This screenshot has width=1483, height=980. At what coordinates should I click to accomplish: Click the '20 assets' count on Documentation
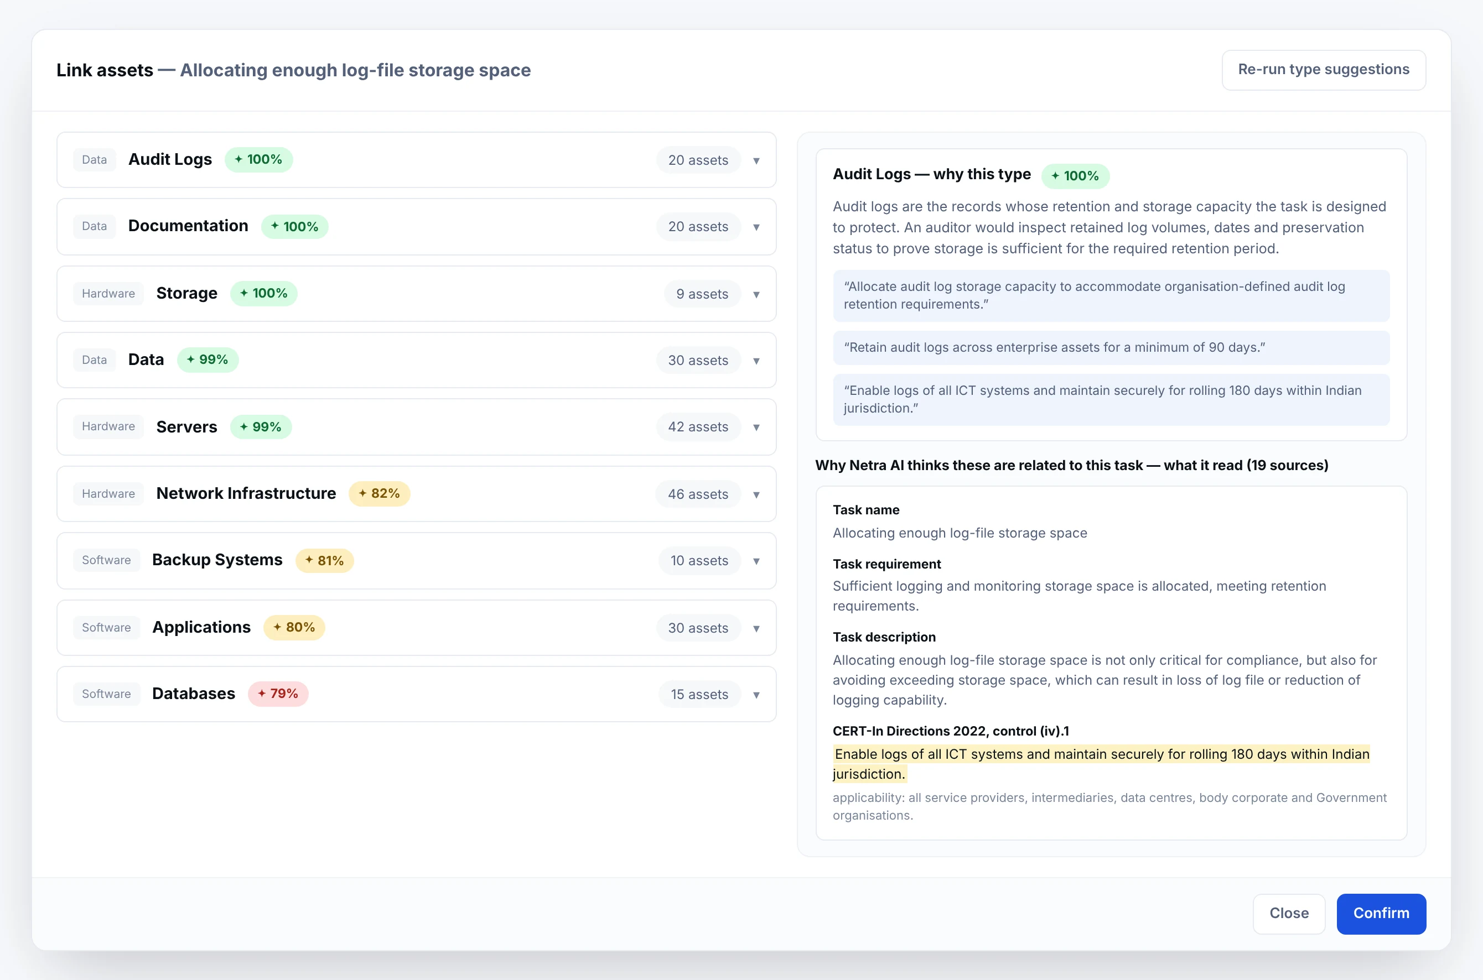[x=698, y=226]
